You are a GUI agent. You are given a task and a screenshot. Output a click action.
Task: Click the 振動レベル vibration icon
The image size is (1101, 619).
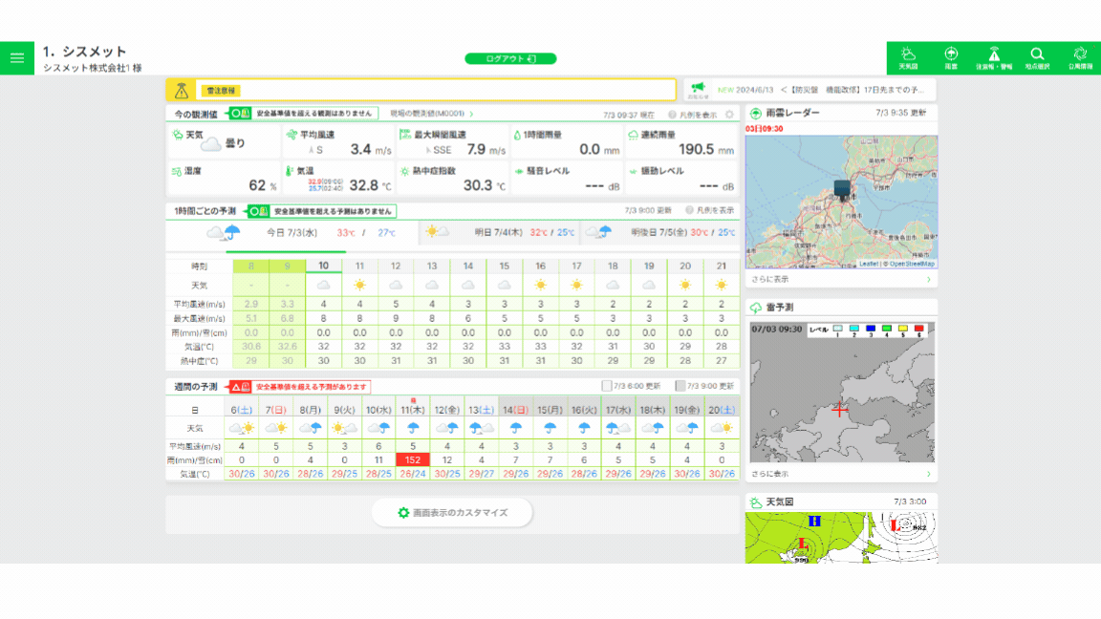[634, 171]
